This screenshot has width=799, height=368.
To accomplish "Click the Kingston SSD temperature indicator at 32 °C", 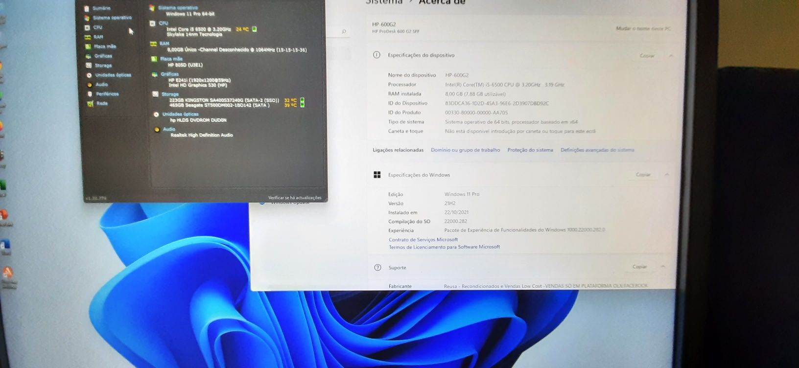I will tap(302, 100).
